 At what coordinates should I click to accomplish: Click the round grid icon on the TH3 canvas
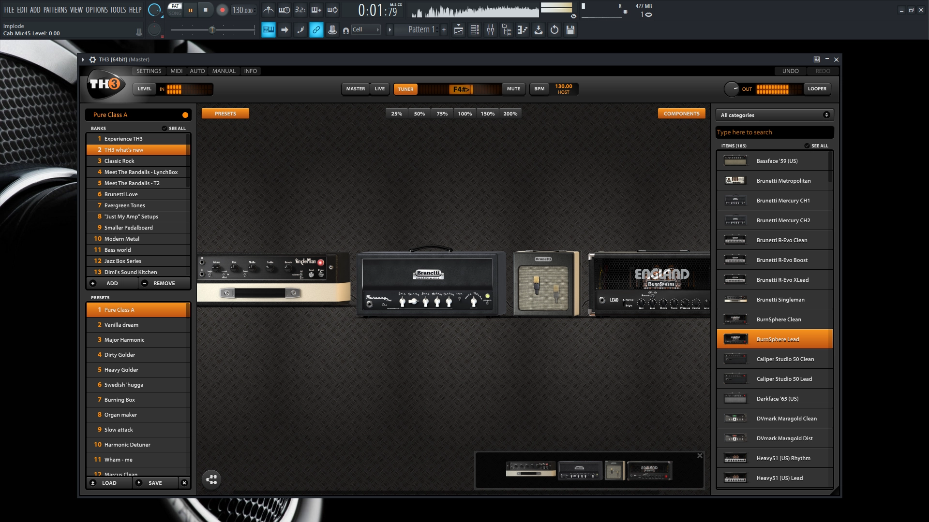pos(211,479)
